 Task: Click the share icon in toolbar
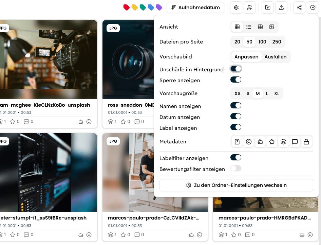[x=299, y=7]
